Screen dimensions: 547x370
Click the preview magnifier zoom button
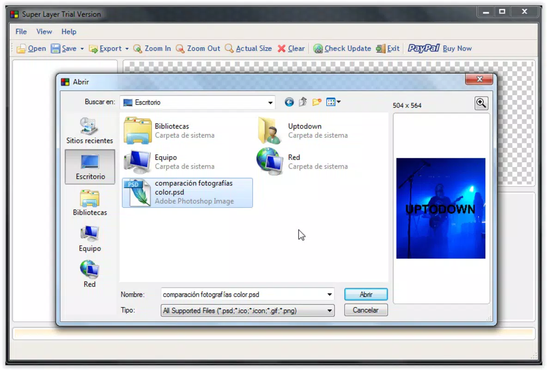(x=481, y=103)
